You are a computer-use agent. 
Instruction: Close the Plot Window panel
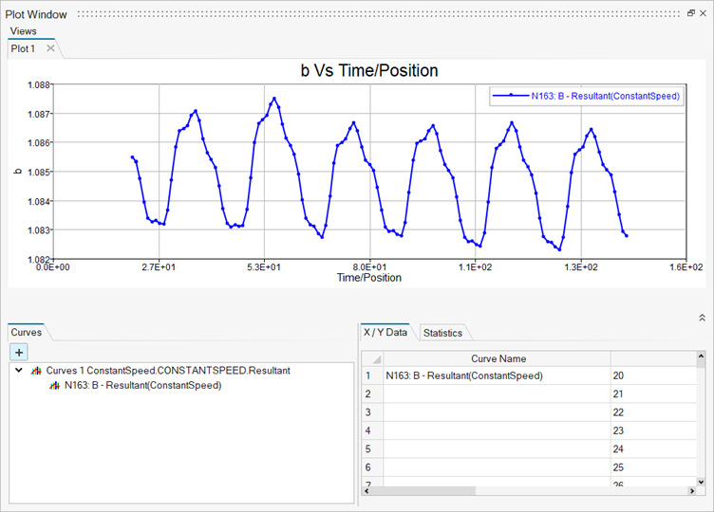[x=704, y=14]
